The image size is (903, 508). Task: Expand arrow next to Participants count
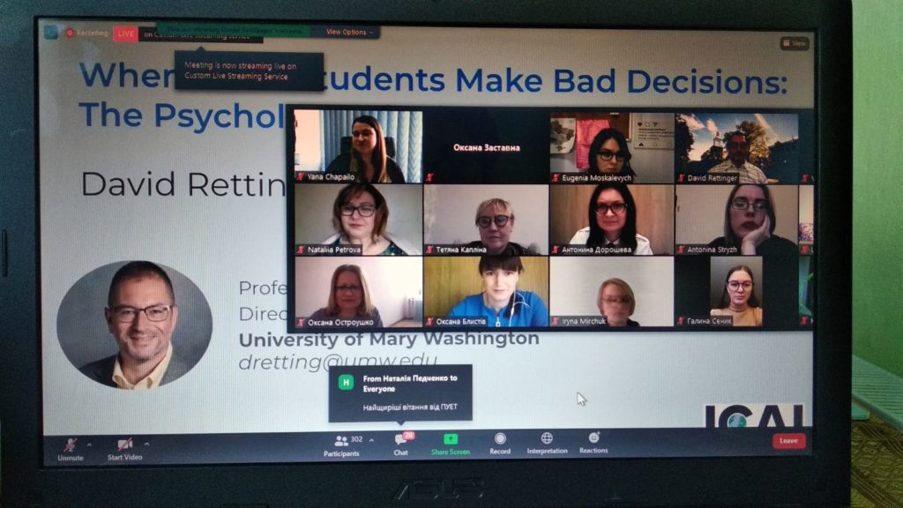pyautogui.click(x=371, y=440)
